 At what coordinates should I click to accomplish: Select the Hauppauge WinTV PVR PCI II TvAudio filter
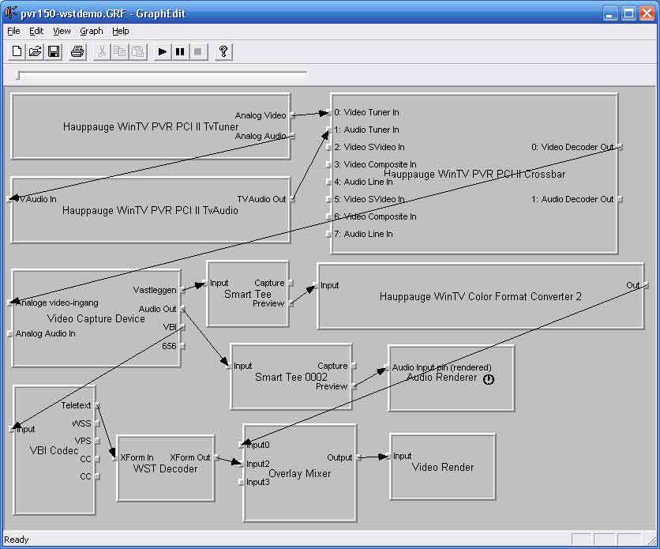tap(150, 210)
